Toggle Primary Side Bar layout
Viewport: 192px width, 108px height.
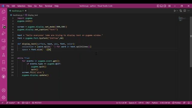[x=158, y=6]
